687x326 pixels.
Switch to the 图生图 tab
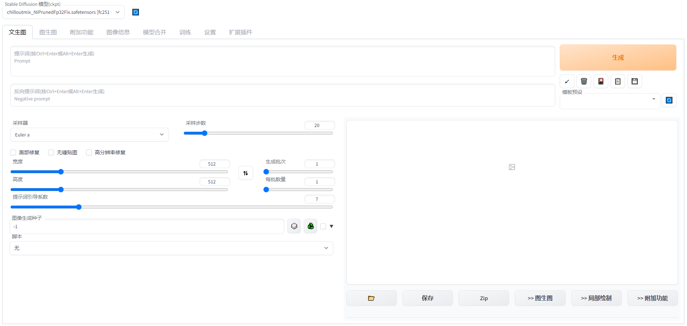[x=48, y=32]
